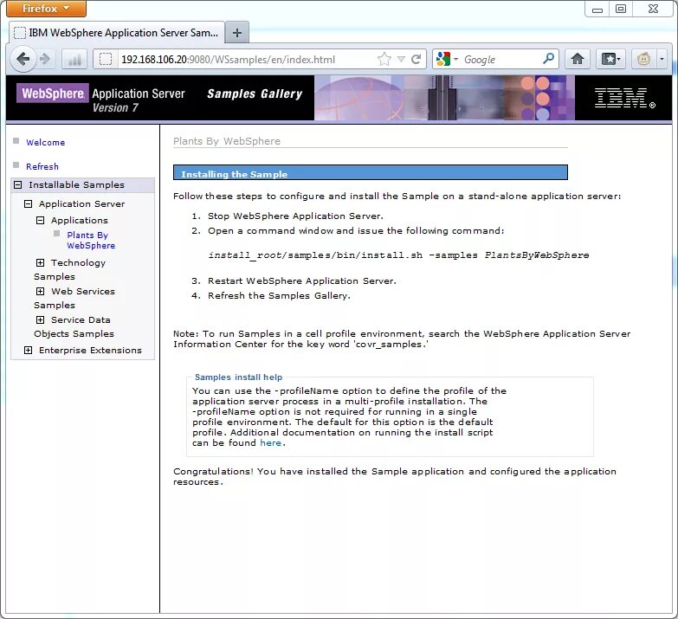
Task: Open a new tab with the plus button
Action: [237, 33]
